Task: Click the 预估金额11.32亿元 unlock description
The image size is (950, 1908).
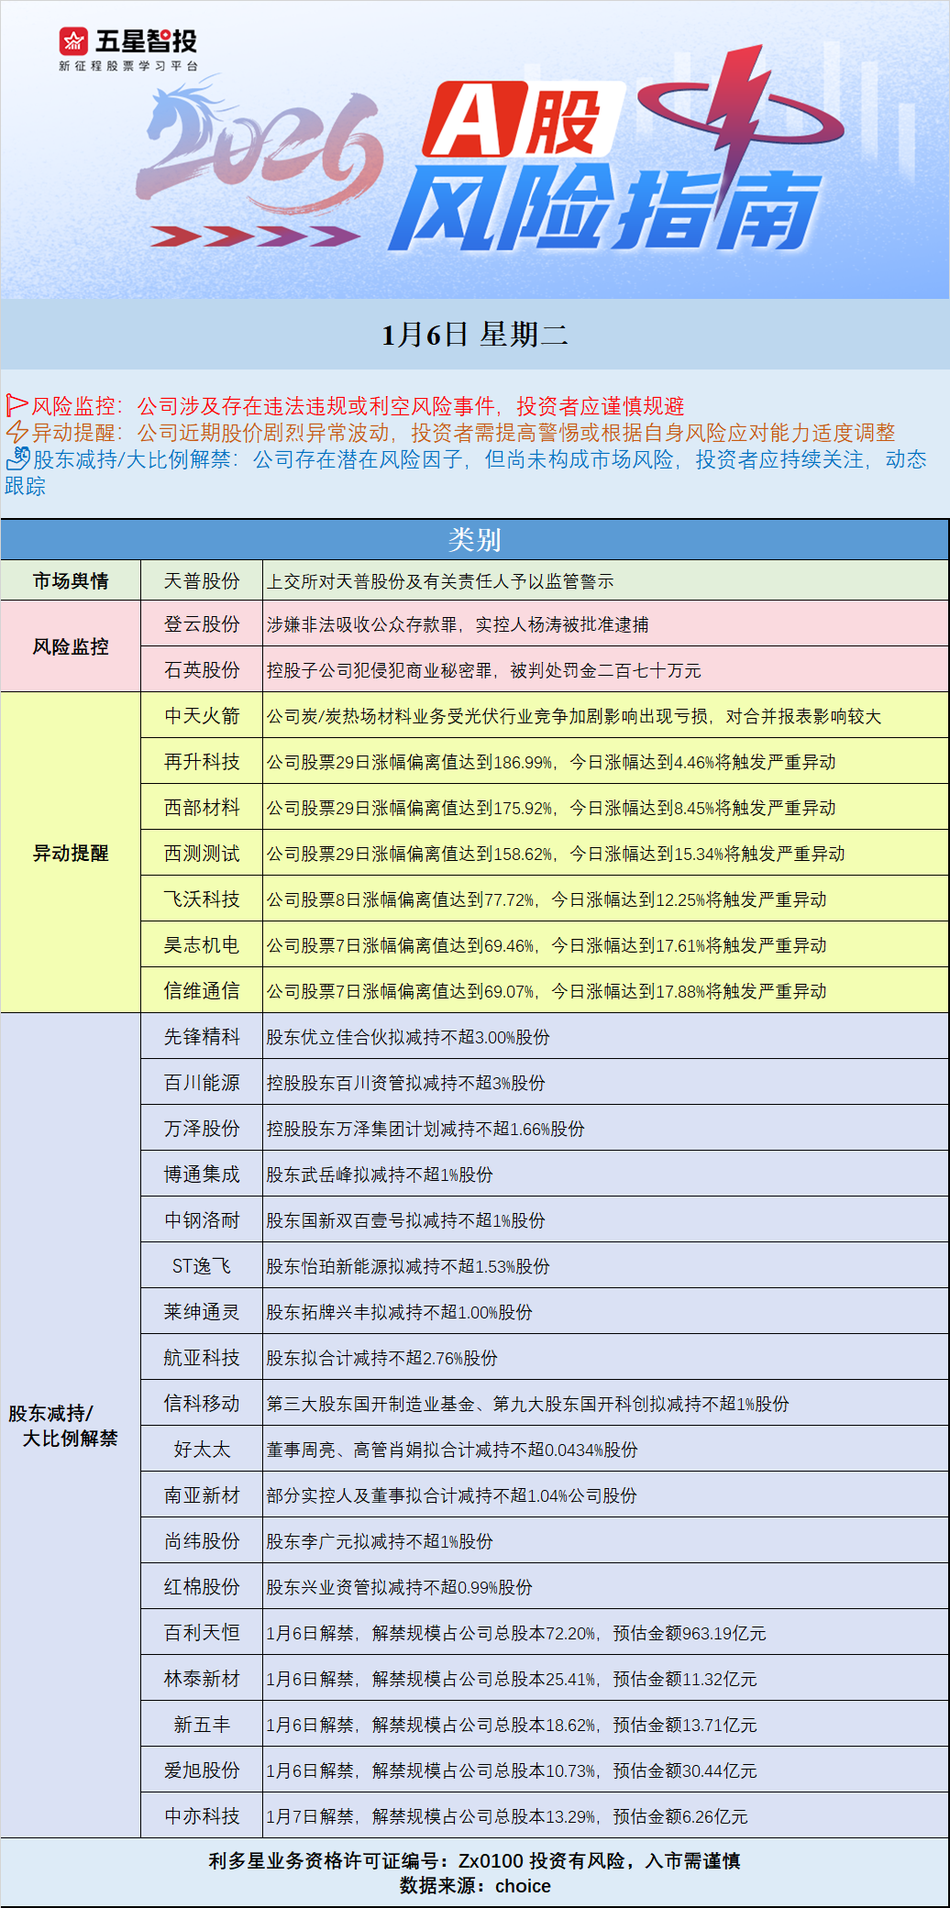Action: coord(512,1679)
